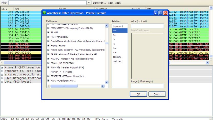Click Clear in the filter bar
The height and width of the screenshot is (120, 213).
point(111,3)
